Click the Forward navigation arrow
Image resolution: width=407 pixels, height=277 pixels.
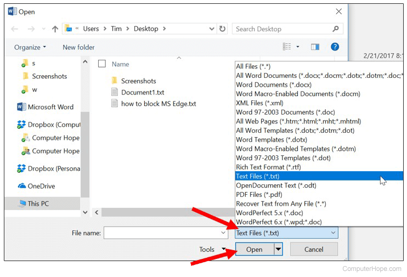(x=31, y=29)
